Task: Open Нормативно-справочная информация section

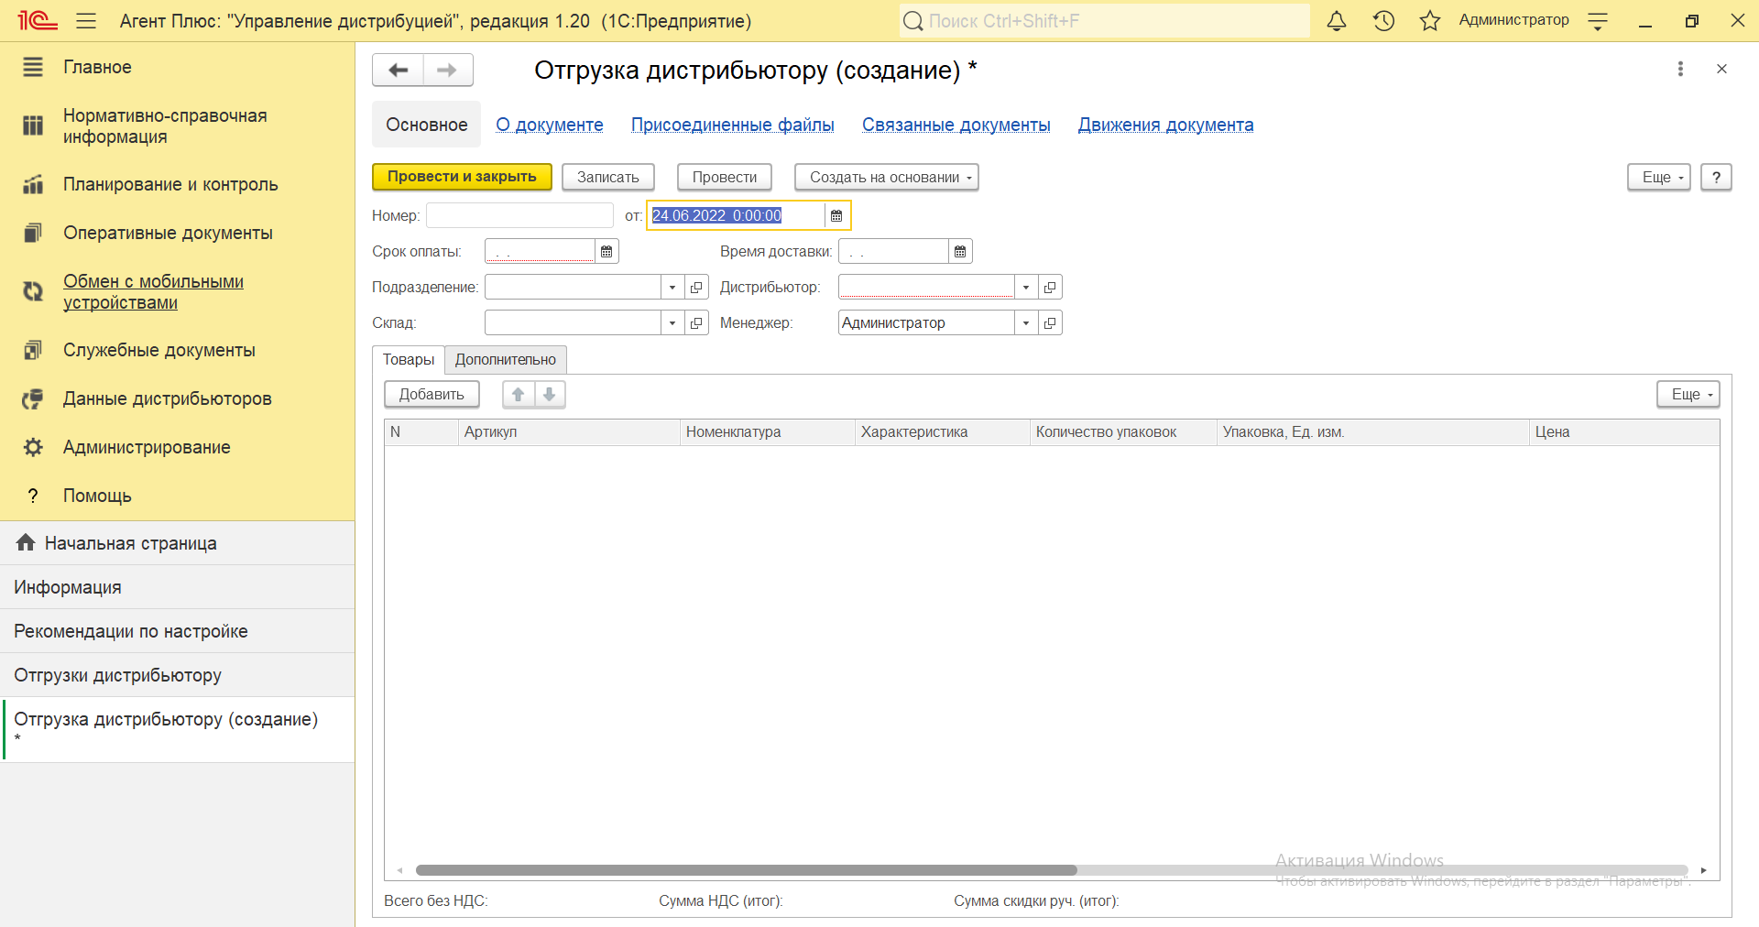Action: pyautogui.click(x=178, y=126)
